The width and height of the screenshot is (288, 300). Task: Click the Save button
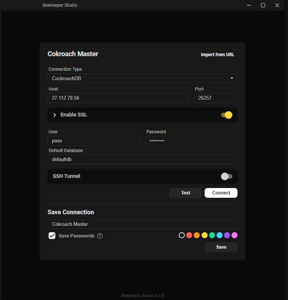click(x=221, y=247)
